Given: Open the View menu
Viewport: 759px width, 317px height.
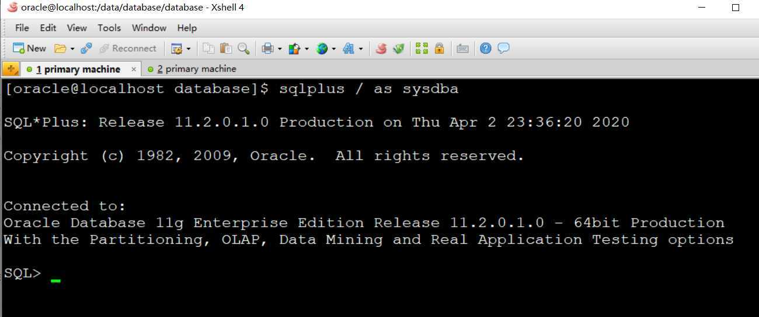Looking at the screenshot, I should [x=76, y=27].
